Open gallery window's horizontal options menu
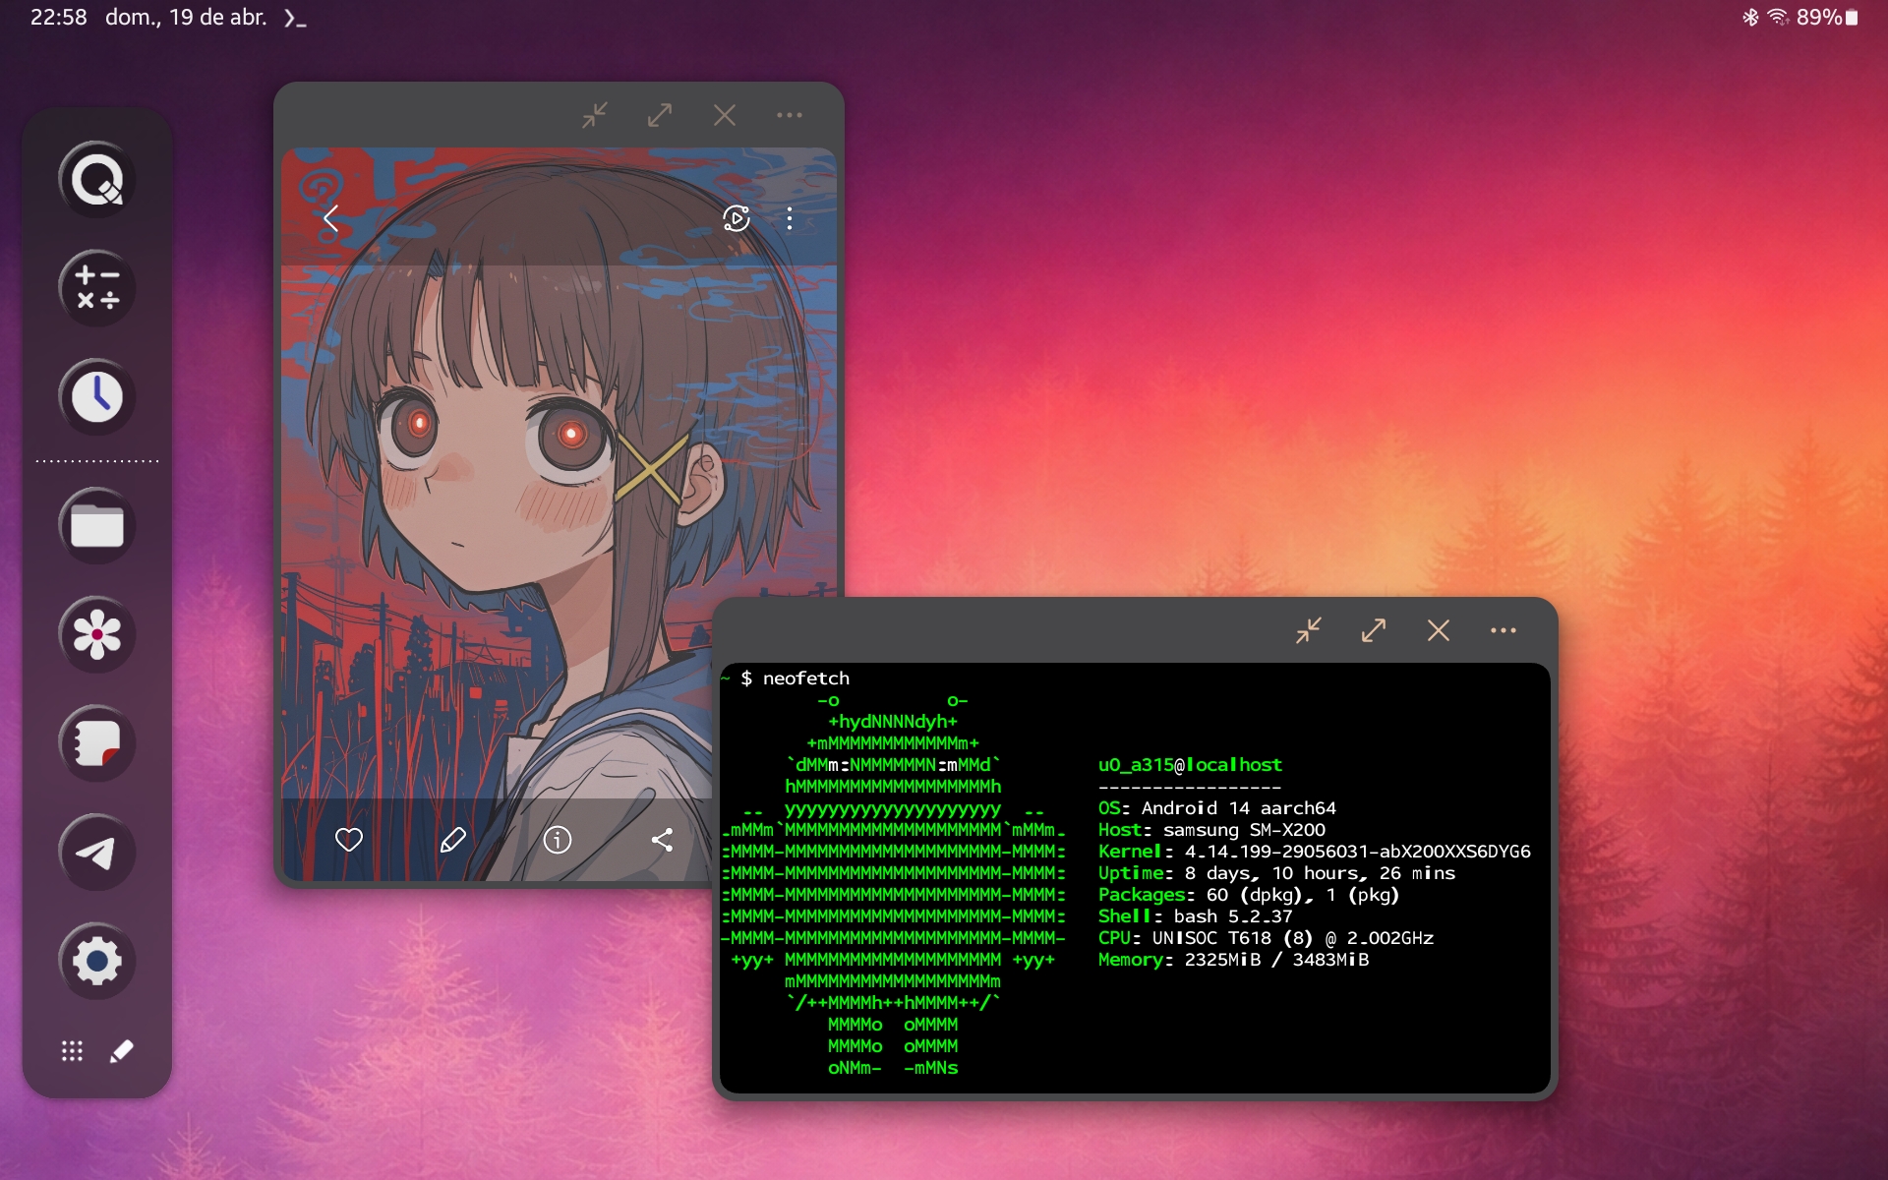 [790, 115]
